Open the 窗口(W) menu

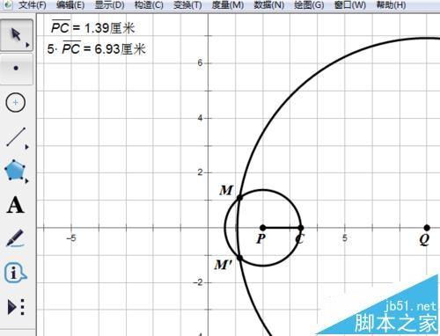click(350, 5)
